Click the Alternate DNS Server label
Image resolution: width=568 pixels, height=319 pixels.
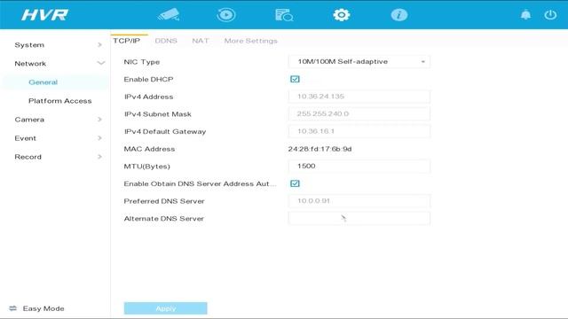(x=163, y=219)
